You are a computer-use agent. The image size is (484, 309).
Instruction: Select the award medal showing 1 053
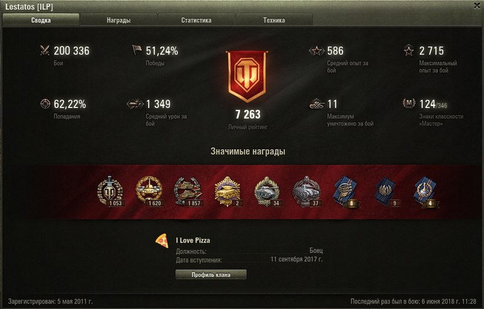click(x=110, y=191)
